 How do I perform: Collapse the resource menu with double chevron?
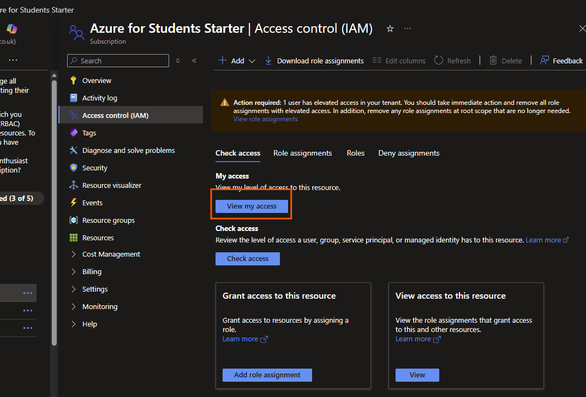(x=194, y=61)
